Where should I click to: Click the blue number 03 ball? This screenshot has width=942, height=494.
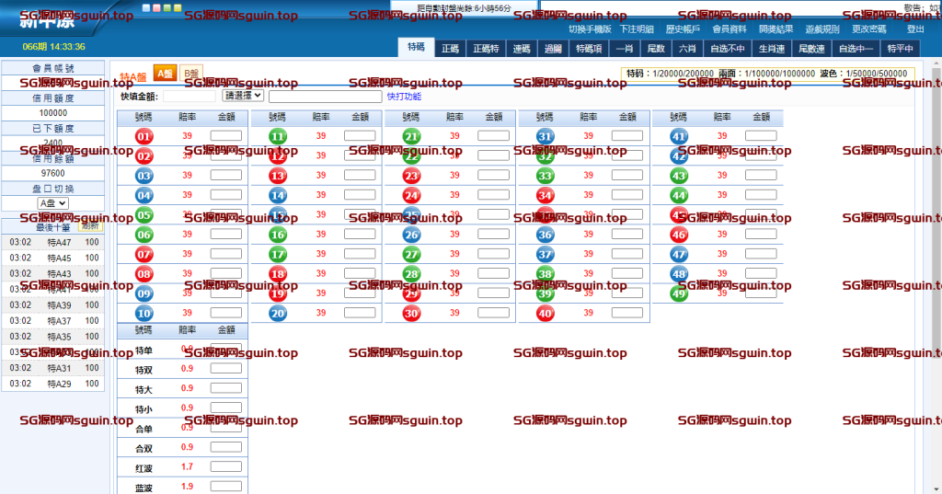144,176
